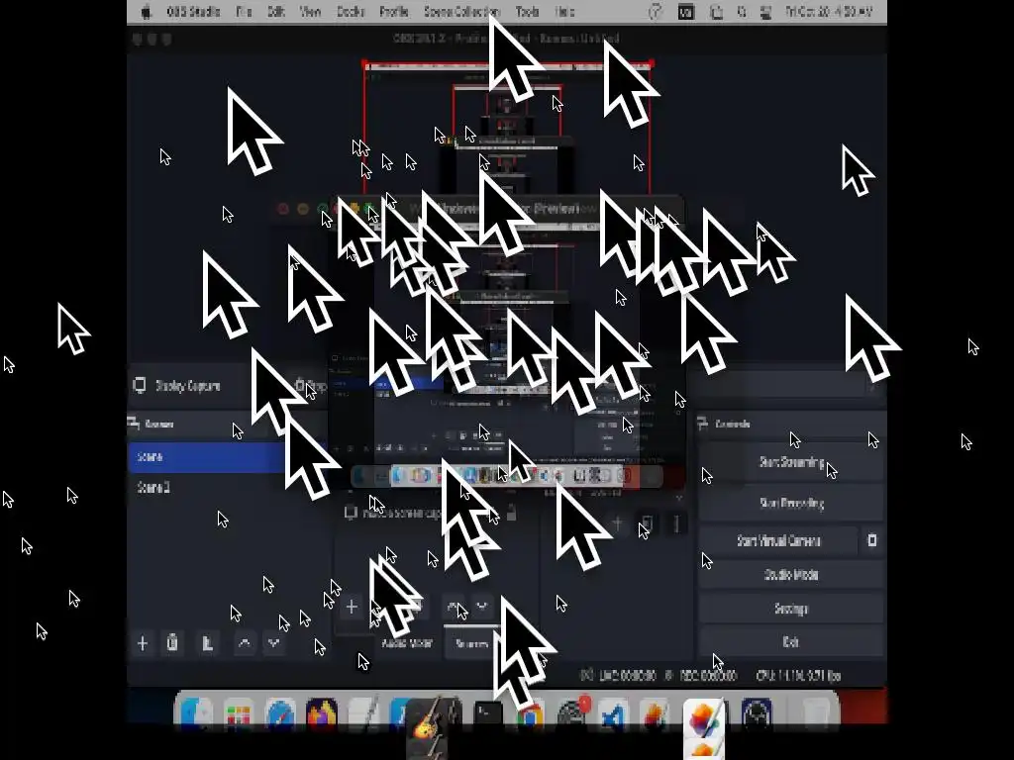This screenshot has width=1014, height=760.
Task: Open virtual camera configuration icon
Action: tap(871, 540)
